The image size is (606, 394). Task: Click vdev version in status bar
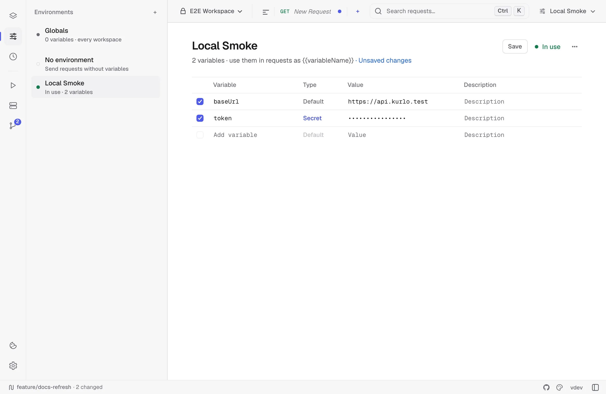click(576, 387)
